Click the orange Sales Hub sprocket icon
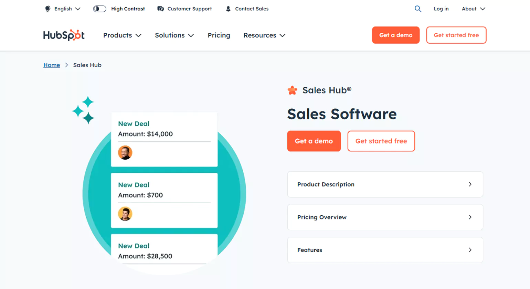This screenshot has width=530, height=289. 292,90
